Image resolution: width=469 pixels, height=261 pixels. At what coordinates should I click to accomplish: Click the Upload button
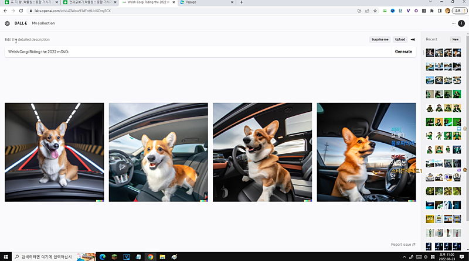(400, 40)
